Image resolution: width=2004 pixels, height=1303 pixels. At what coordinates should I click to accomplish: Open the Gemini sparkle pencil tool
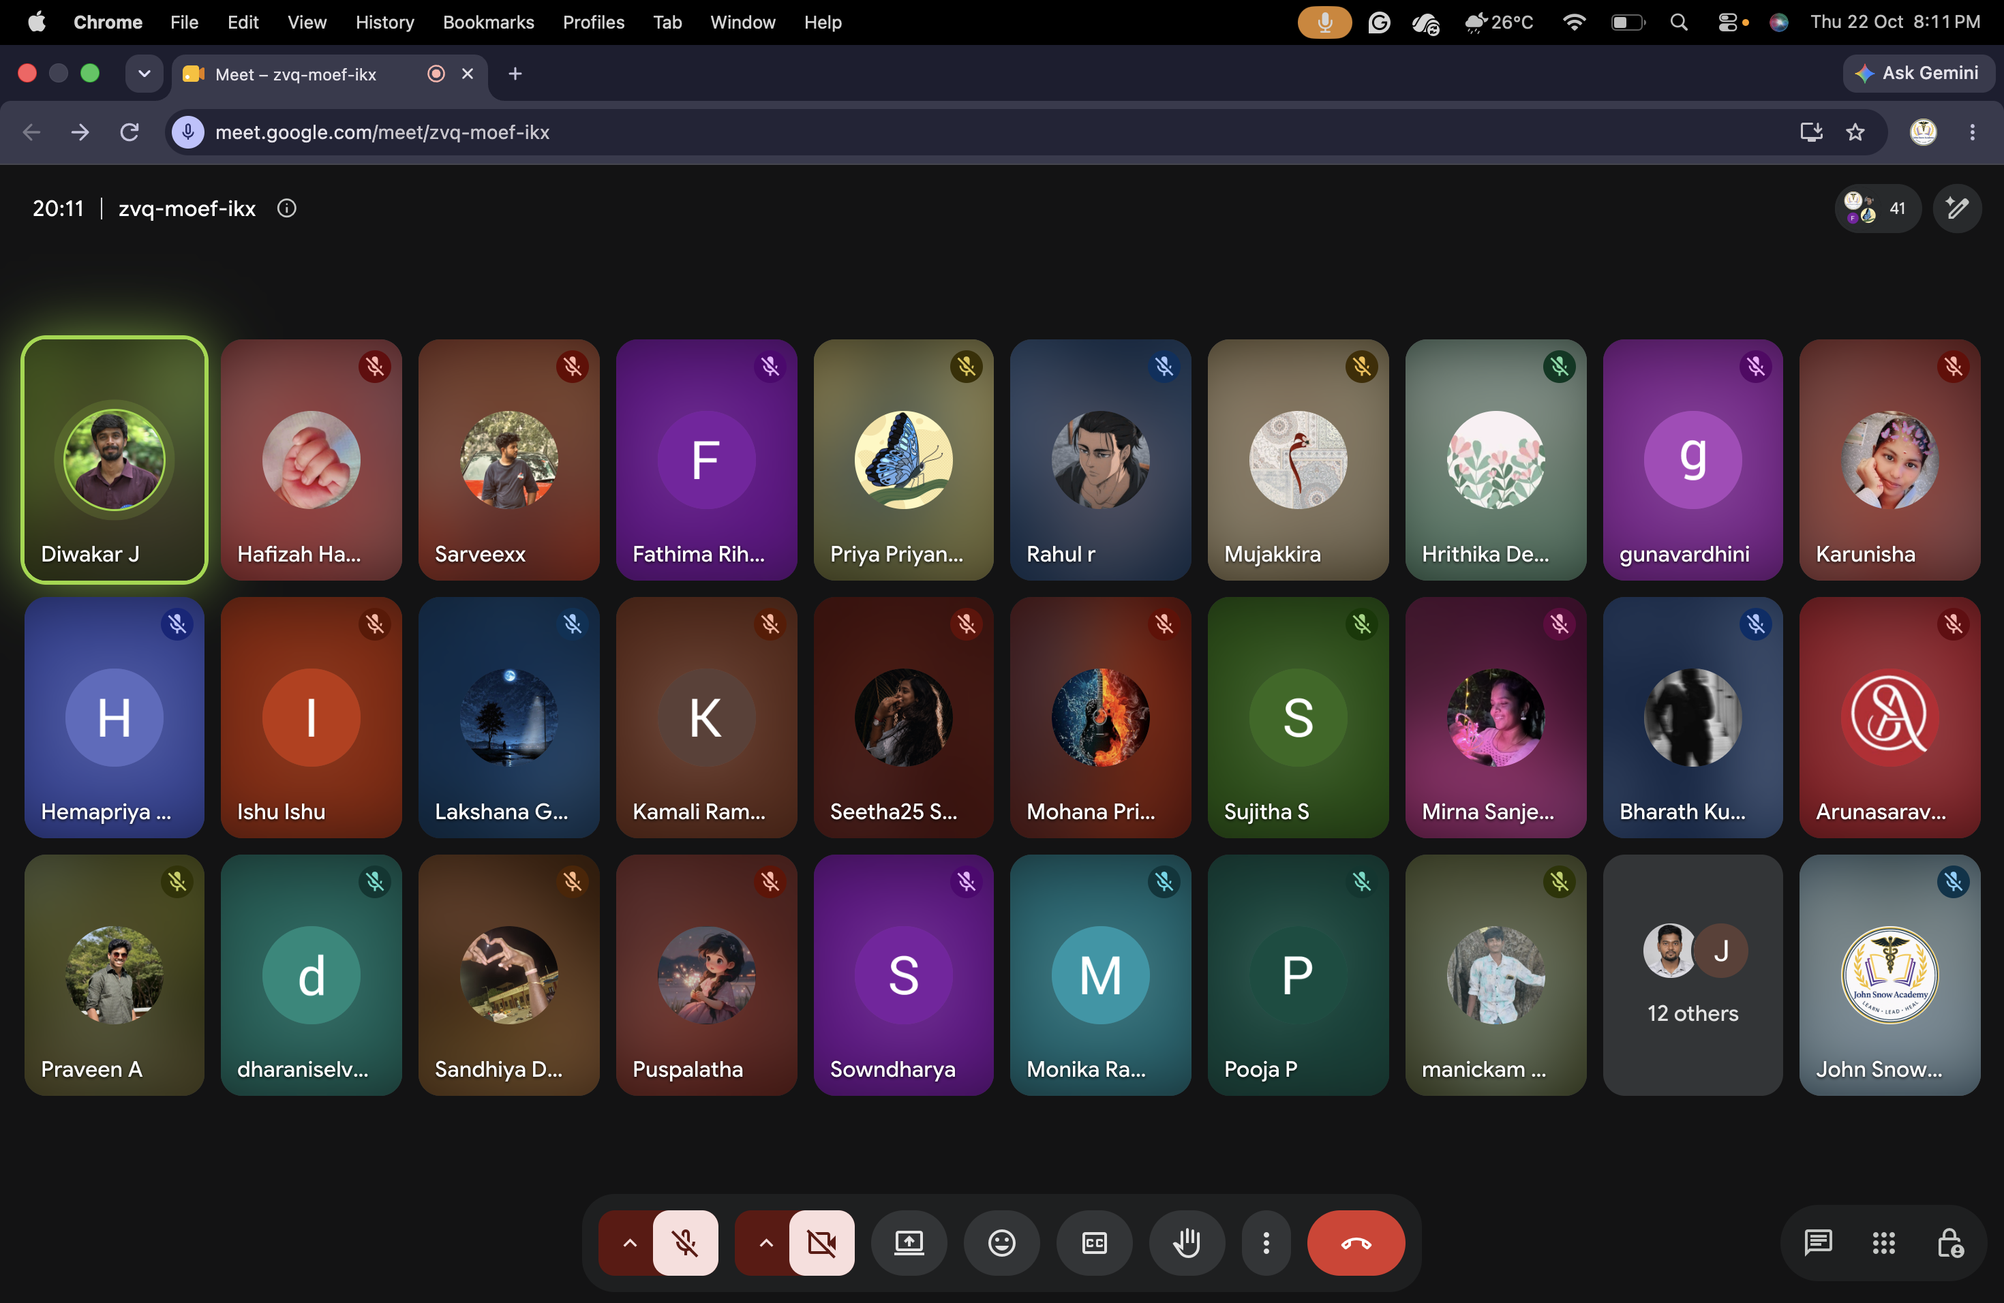(1957, 208)
